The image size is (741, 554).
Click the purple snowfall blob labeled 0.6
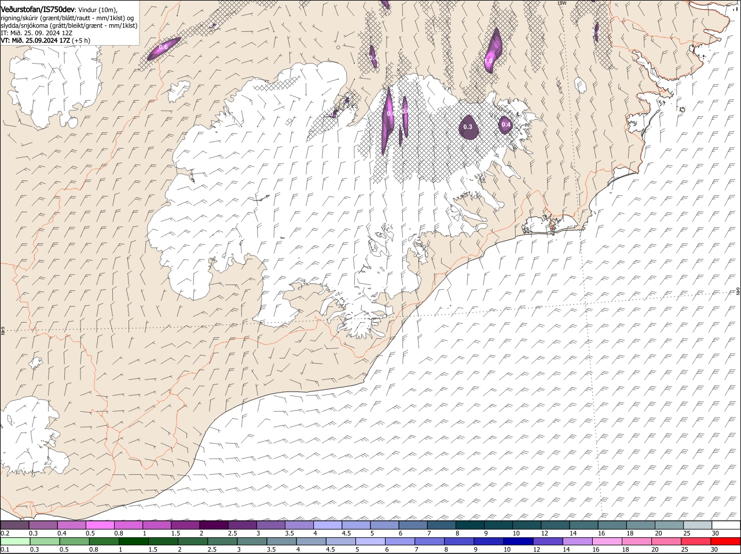click(164, 49)
